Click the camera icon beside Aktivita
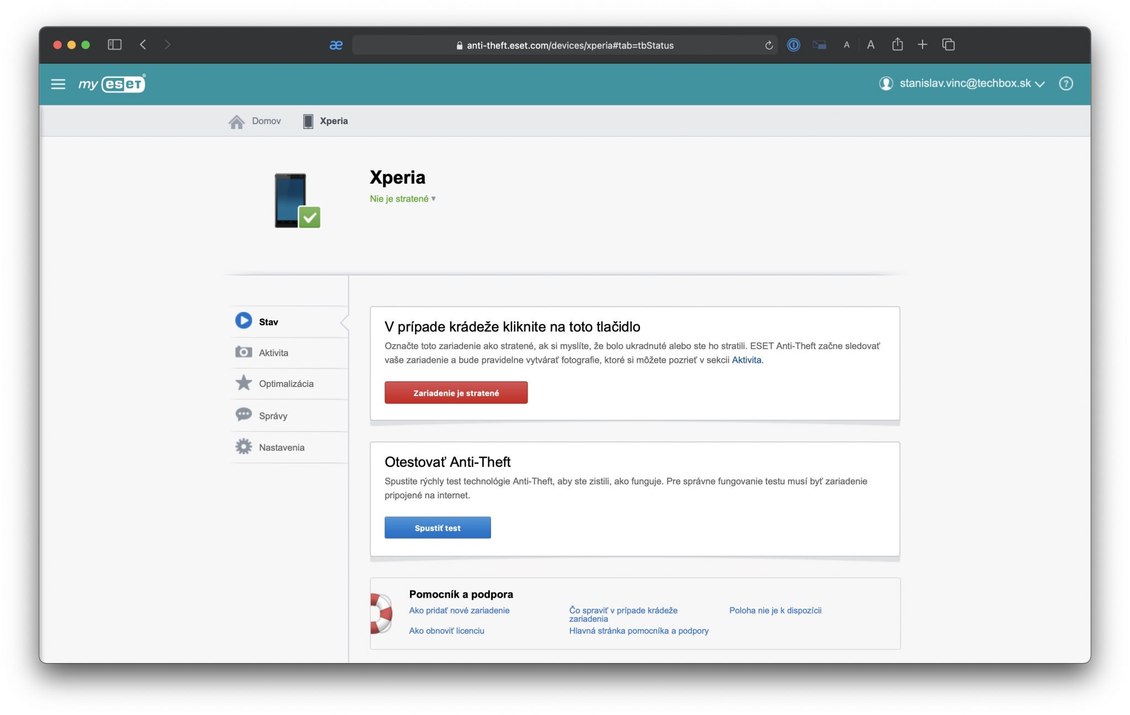1130x715 pixels. click(243, 352)
